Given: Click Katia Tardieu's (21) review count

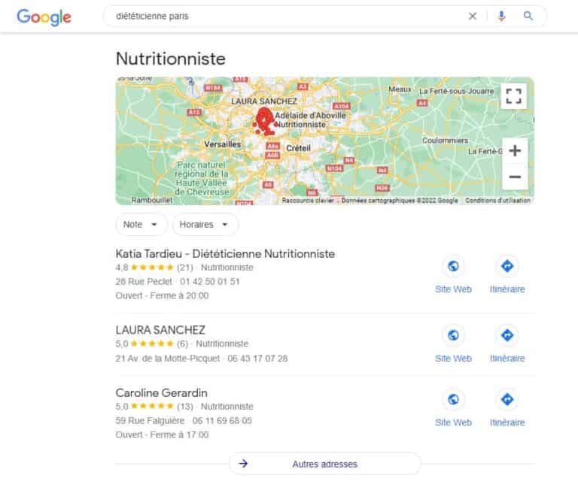Looking at the screenshot, I should [x=185, y=268].
